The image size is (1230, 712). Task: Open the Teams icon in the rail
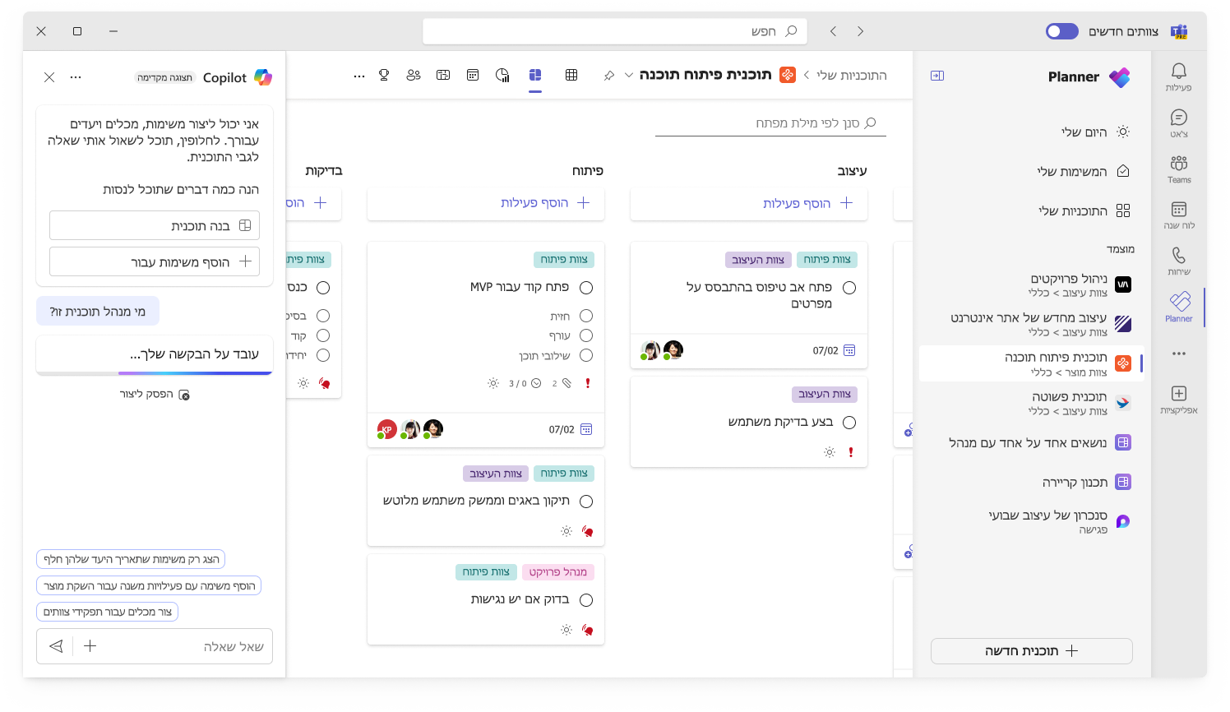click(x=1178, y=169)
